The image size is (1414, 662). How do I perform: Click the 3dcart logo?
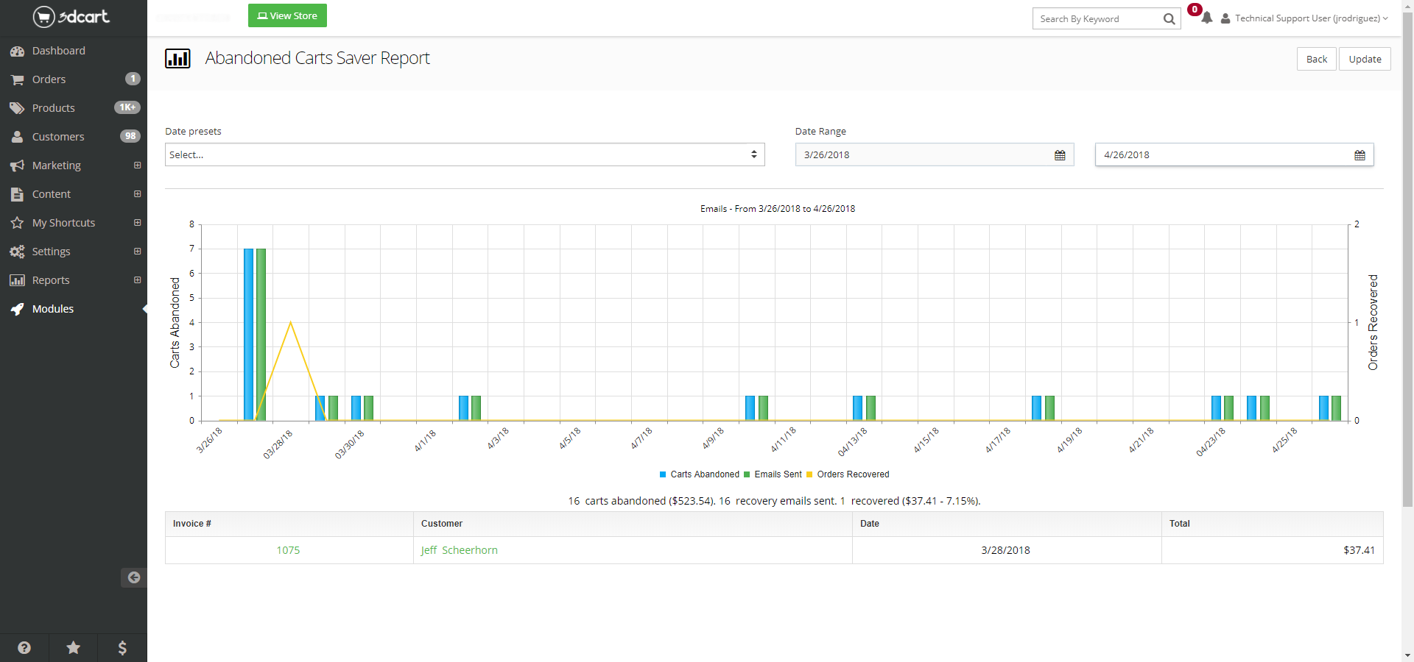71,16
